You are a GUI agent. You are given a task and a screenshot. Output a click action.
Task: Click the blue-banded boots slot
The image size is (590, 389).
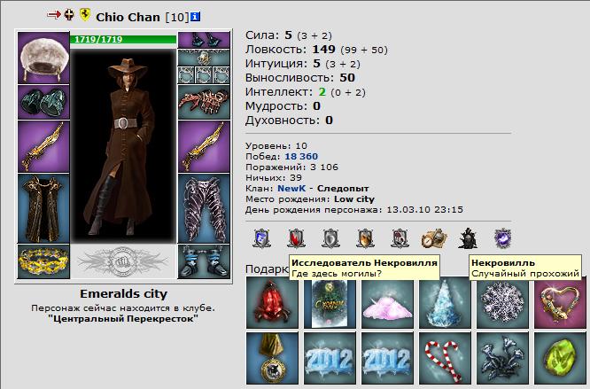(204, 261)
